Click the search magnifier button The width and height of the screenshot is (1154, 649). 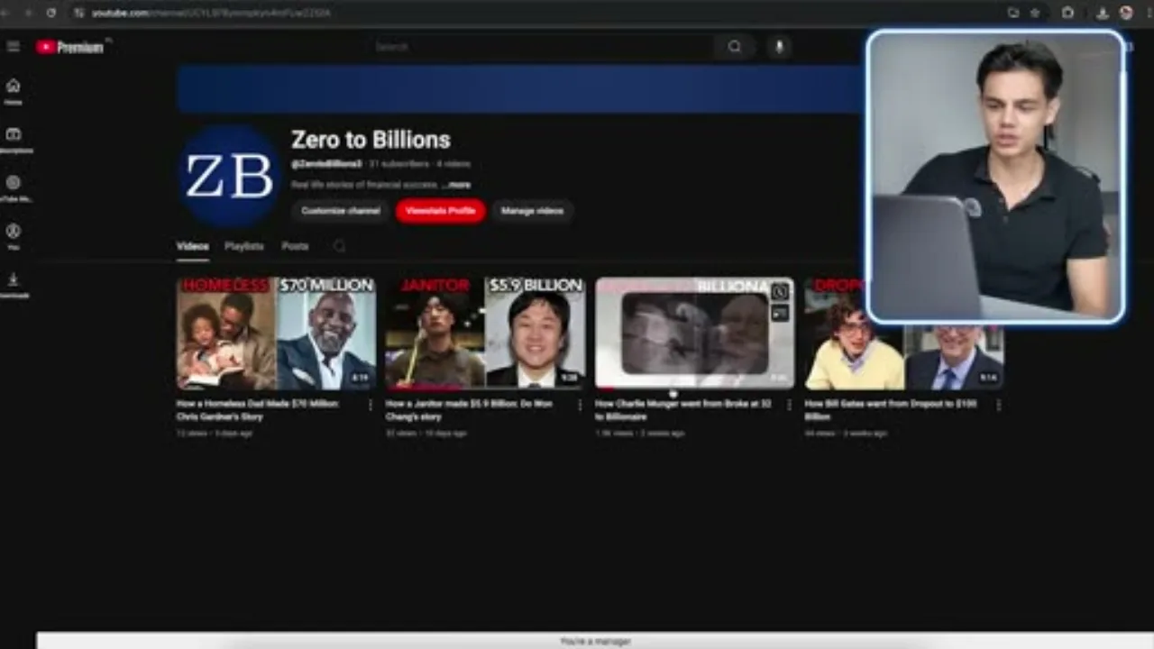(735, 47)
